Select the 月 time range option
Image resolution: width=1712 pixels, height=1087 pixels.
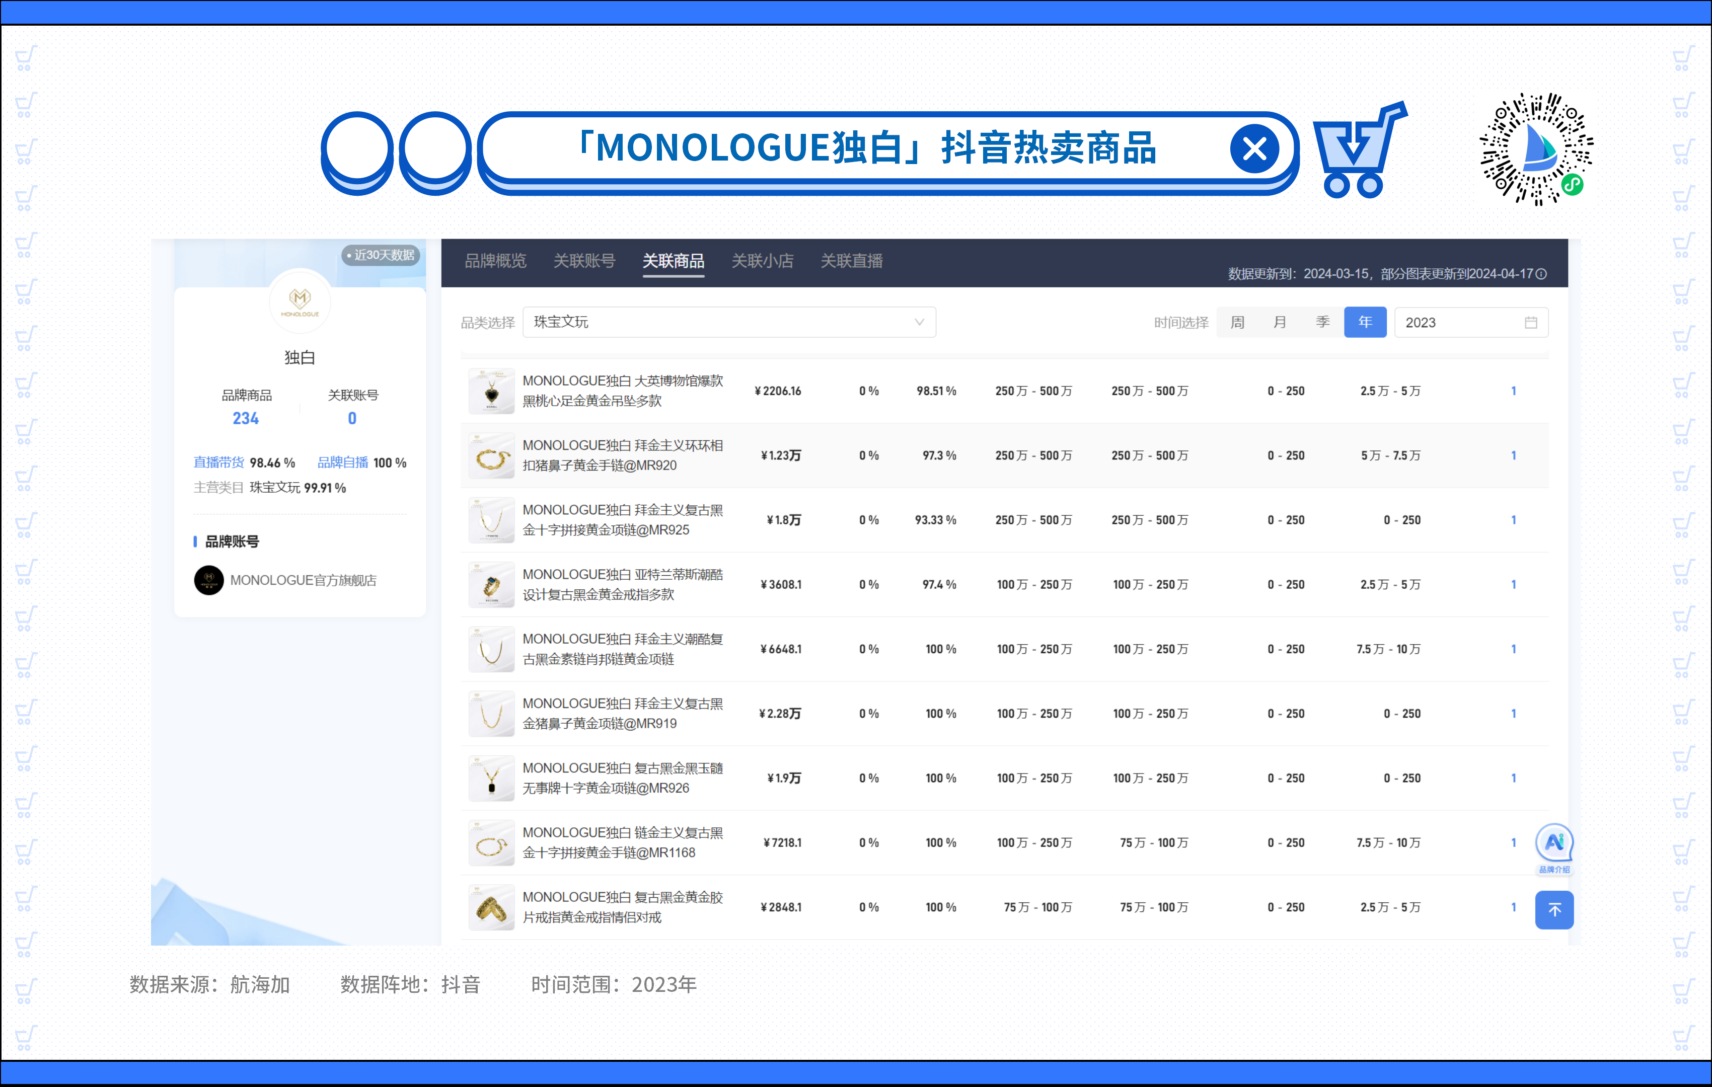pyautogui.click(x=1280, y=322)
